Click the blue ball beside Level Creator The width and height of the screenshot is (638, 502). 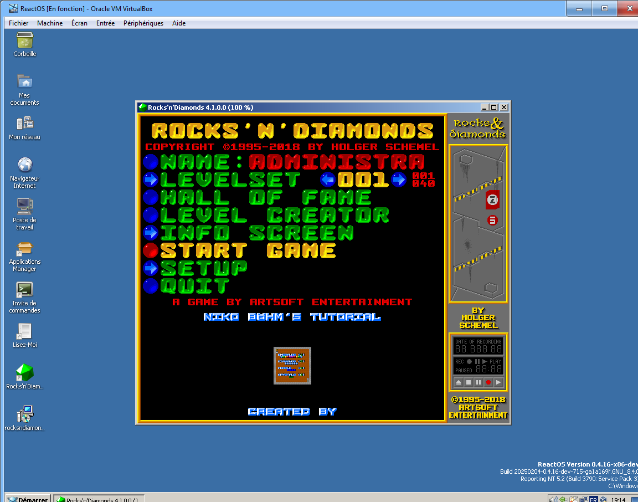click(x=151, y=215)
